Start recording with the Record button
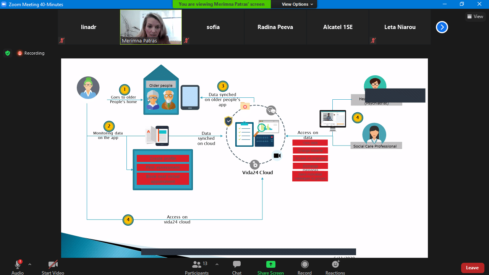The height and width of the screenshot is (275, 489). point(304,267)
